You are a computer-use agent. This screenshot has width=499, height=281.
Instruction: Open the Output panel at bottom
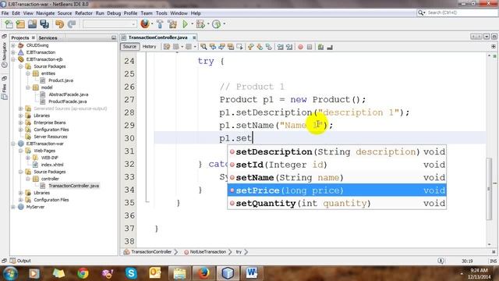point(21,261)
